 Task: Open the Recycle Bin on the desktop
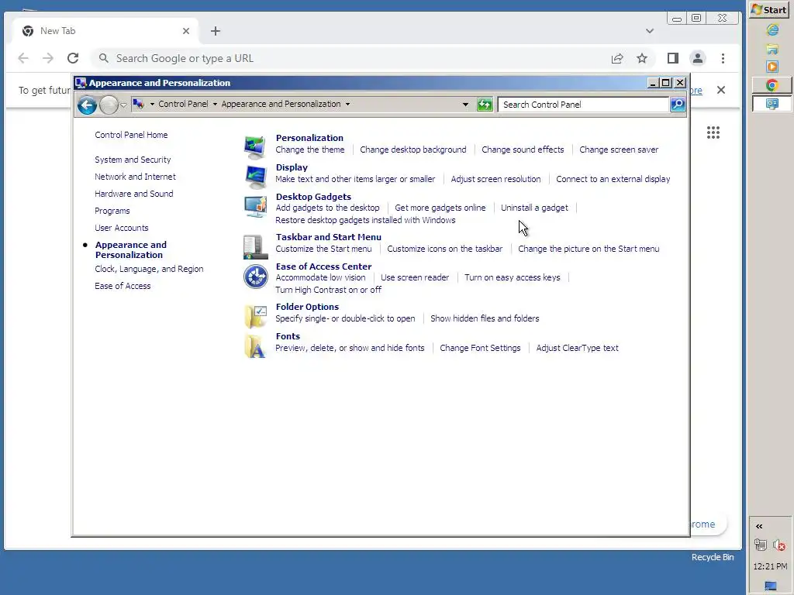pyautogui.click(x=713, y=557)
